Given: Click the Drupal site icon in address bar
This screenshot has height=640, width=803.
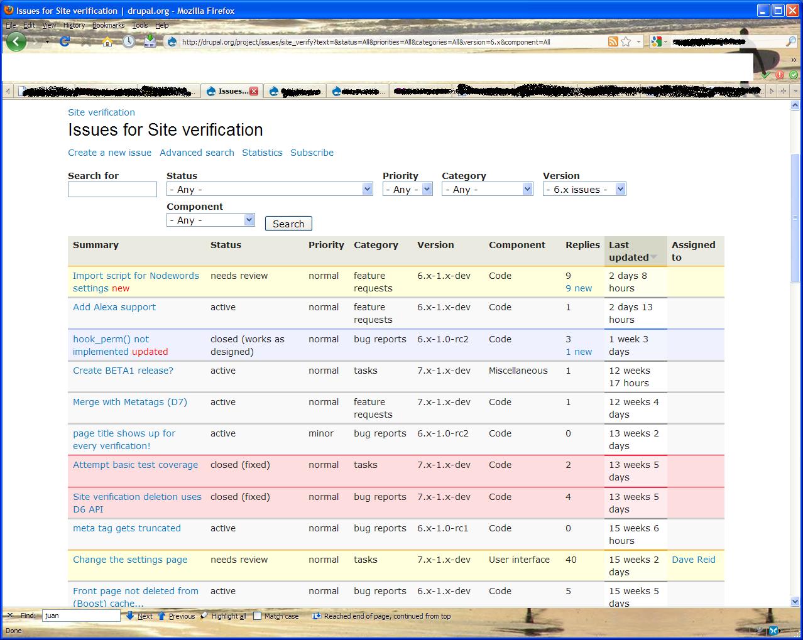Looking at the screenshot, I should click(x=172, y=42).
